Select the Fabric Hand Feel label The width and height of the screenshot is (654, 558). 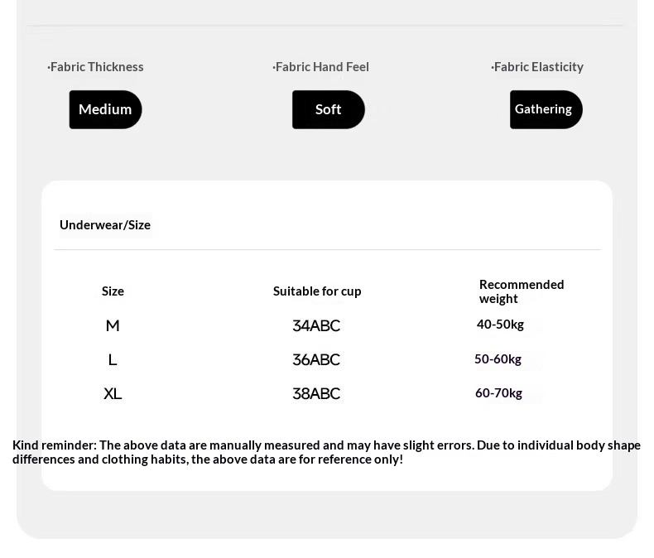tap(320, 67)
